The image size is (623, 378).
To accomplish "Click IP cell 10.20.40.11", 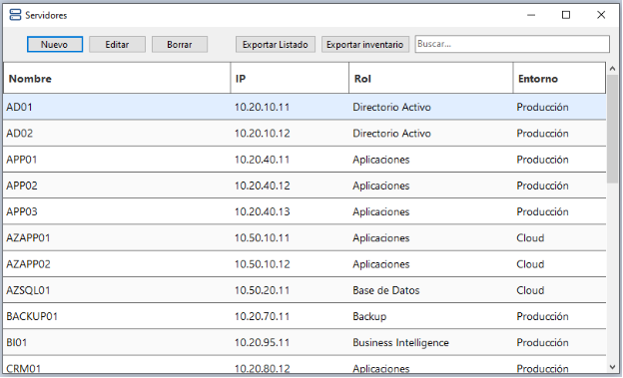I will tap(263, 160).
